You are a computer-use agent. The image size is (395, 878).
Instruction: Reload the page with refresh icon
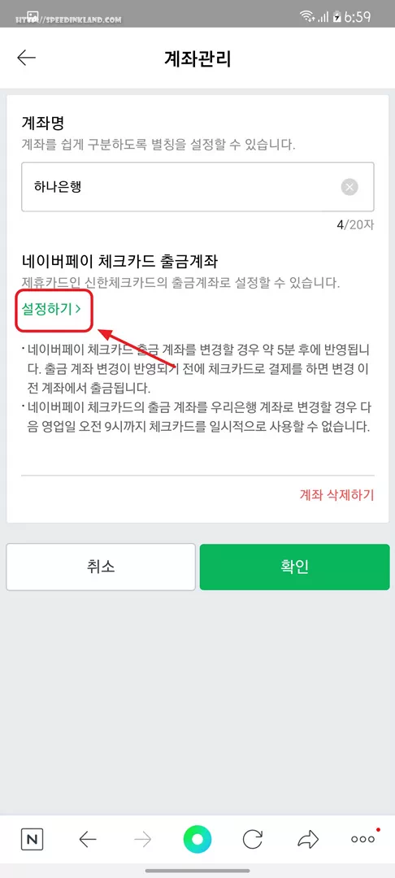pos(252,839)
